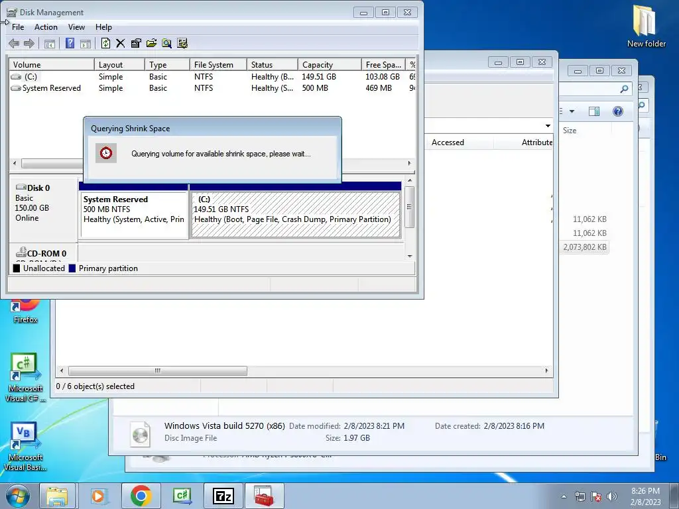The width and height of the screenshot is (679, 509).
Task: Click the Delete (X) toolbar icon
Action: coord(121,43)
